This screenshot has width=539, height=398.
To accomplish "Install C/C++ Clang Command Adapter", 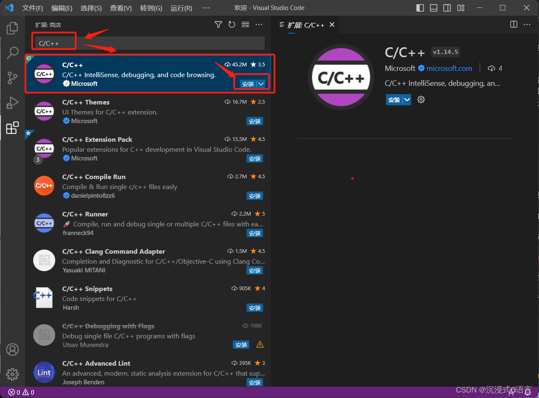I will click(x=255, y=271).
